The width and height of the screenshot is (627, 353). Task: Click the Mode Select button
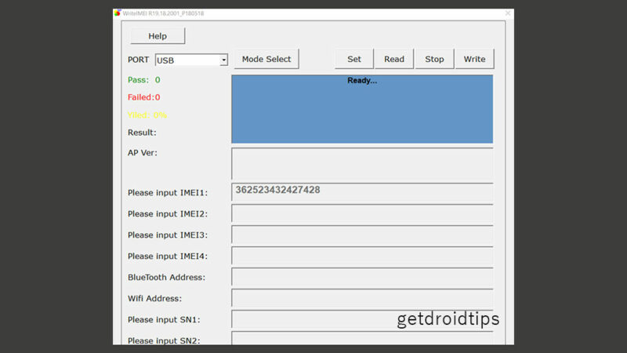tap(266, 60)
